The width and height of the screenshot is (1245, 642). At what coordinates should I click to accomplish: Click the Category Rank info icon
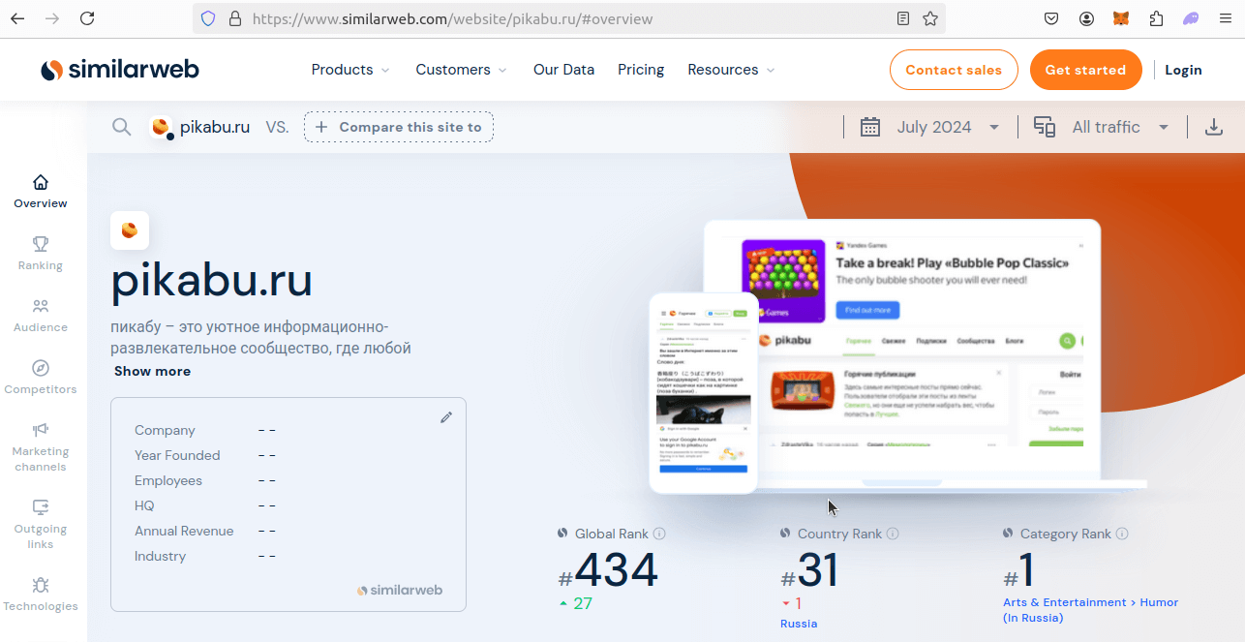[1122, 534]
